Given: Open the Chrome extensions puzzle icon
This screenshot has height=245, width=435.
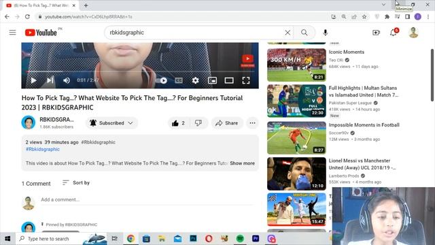Looking at the screenshot, I should click(387, 16).
